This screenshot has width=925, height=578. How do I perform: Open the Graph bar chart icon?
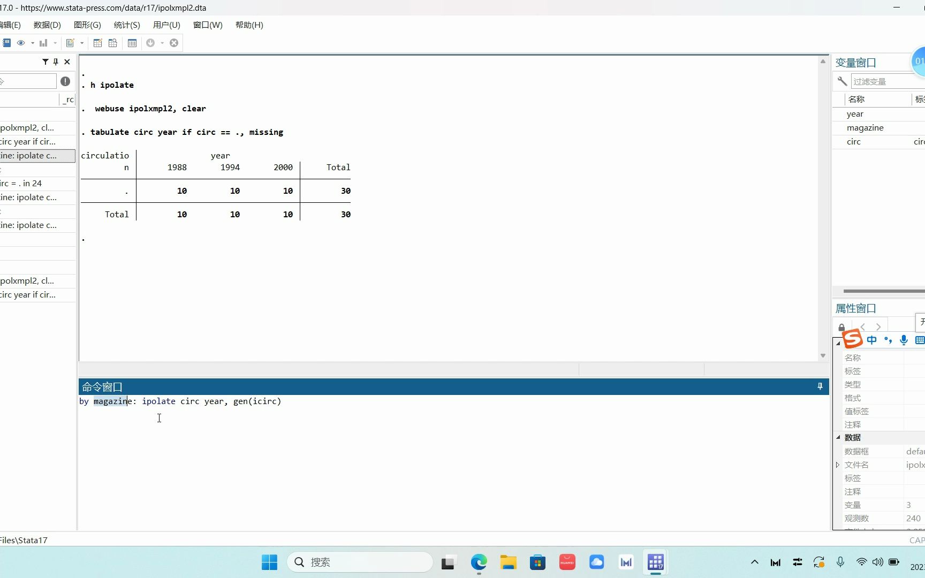point(43,43)
